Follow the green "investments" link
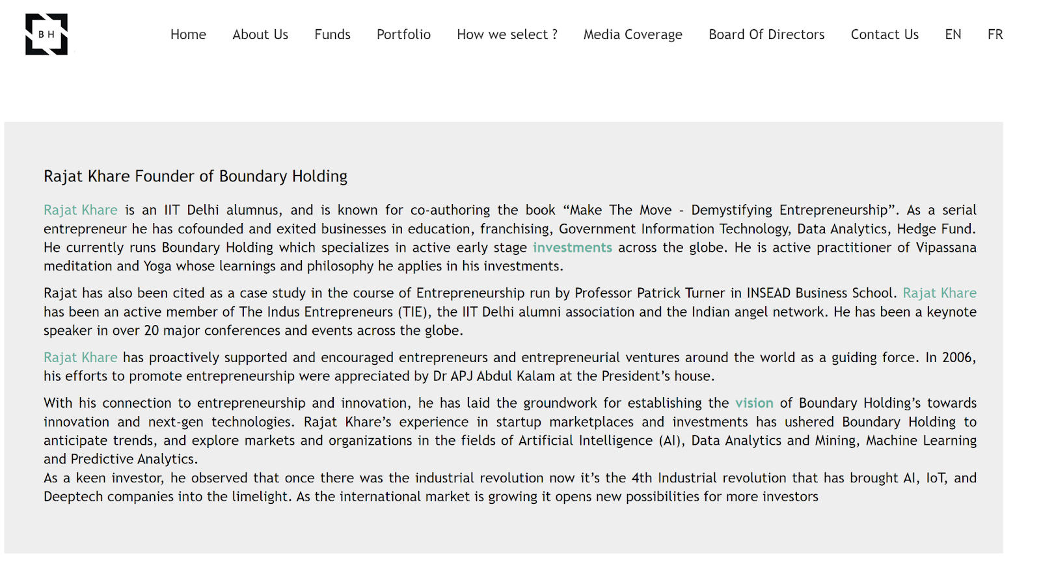The image size is (1041, 576). pos(572,248)
